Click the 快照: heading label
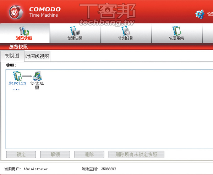The width and height of the screenshot is (213, 175). tap(11, 65)
